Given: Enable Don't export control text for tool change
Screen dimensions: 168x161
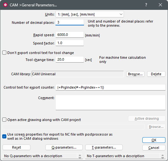Looking at the screenshot, I should [x=4, y=53].
